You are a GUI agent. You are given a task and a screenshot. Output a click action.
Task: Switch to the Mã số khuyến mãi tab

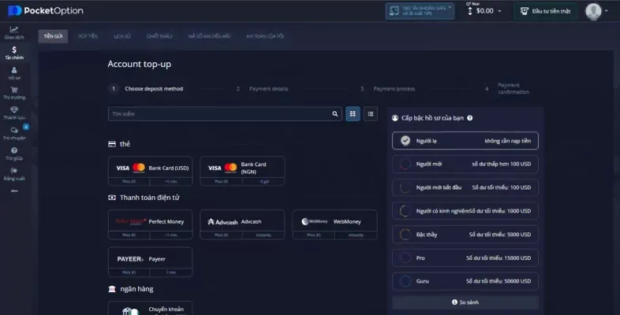209,36
